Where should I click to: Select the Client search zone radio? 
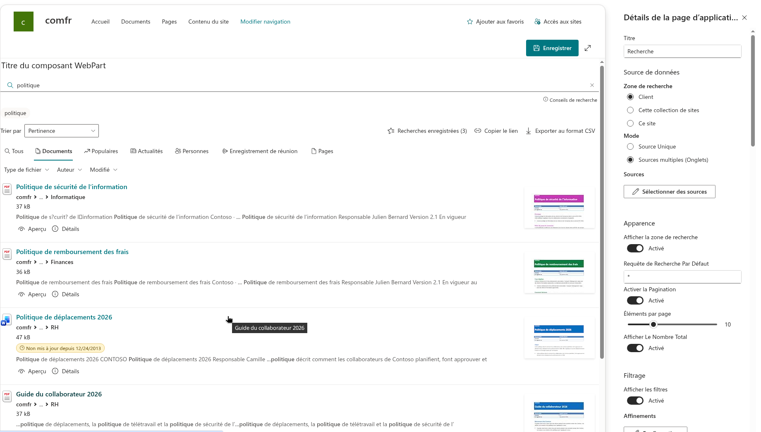[x=630, y=97]
